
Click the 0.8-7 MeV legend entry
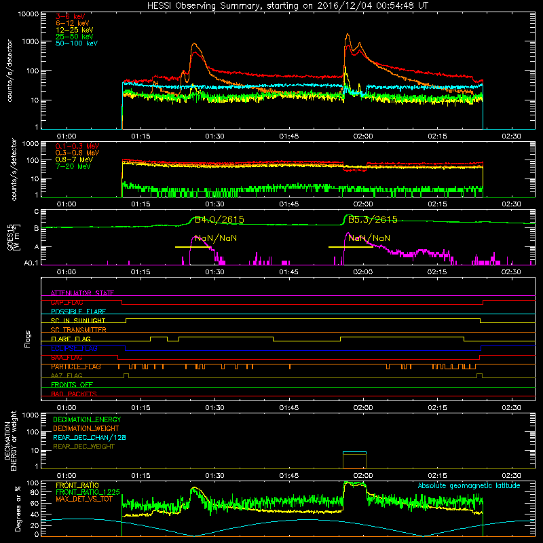[74, 160]
